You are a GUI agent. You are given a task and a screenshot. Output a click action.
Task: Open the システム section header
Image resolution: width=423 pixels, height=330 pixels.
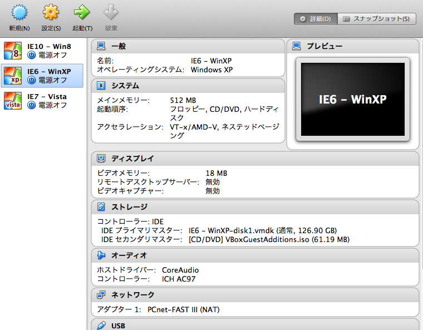tap(188, 86)
